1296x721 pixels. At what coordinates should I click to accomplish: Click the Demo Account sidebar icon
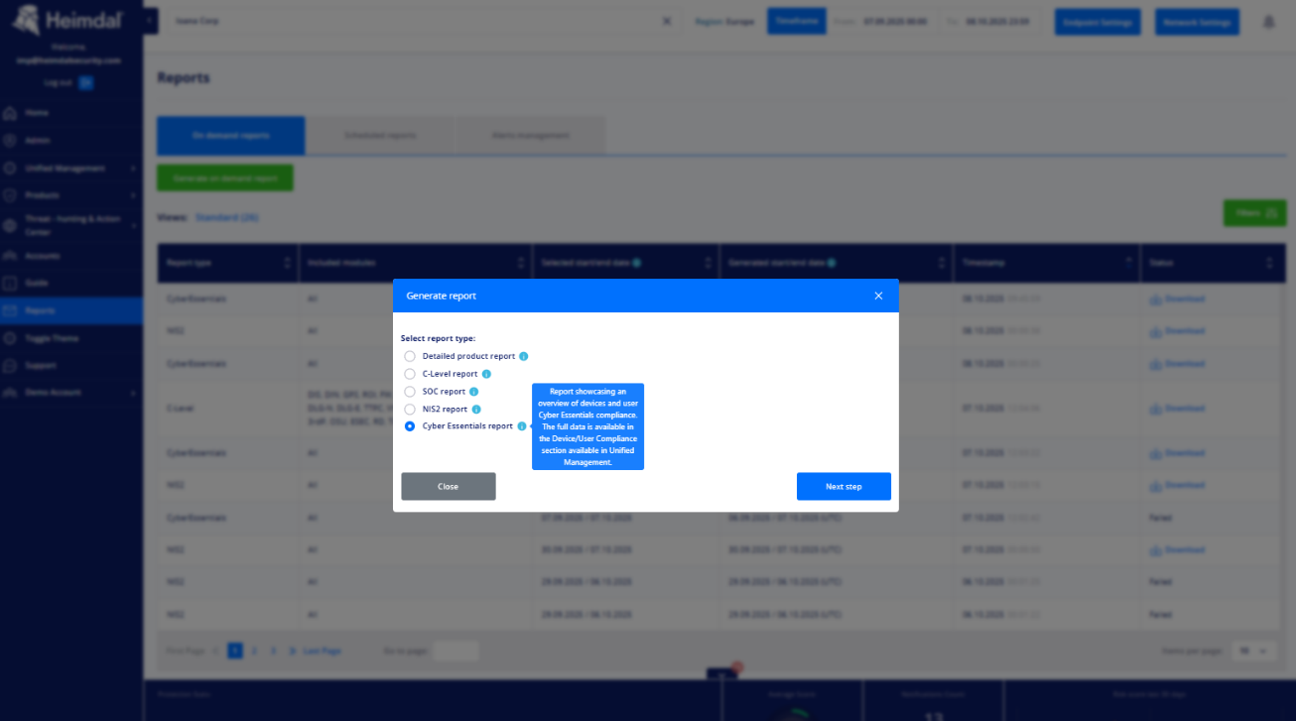tap(10, 392)
